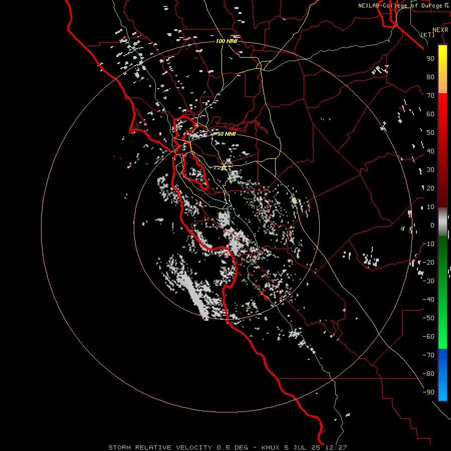The image size is (451, 451).
Task: Click the -90 value on velocity scale
Action: coord(428,392)
